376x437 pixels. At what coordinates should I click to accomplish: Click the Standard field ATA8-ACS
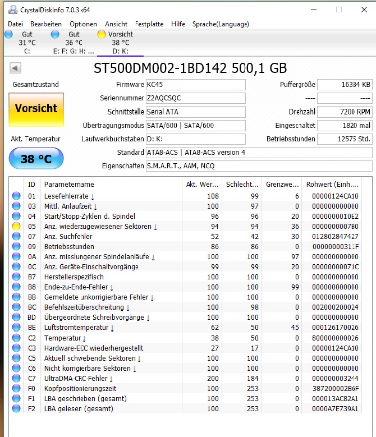tap(259, 153)
